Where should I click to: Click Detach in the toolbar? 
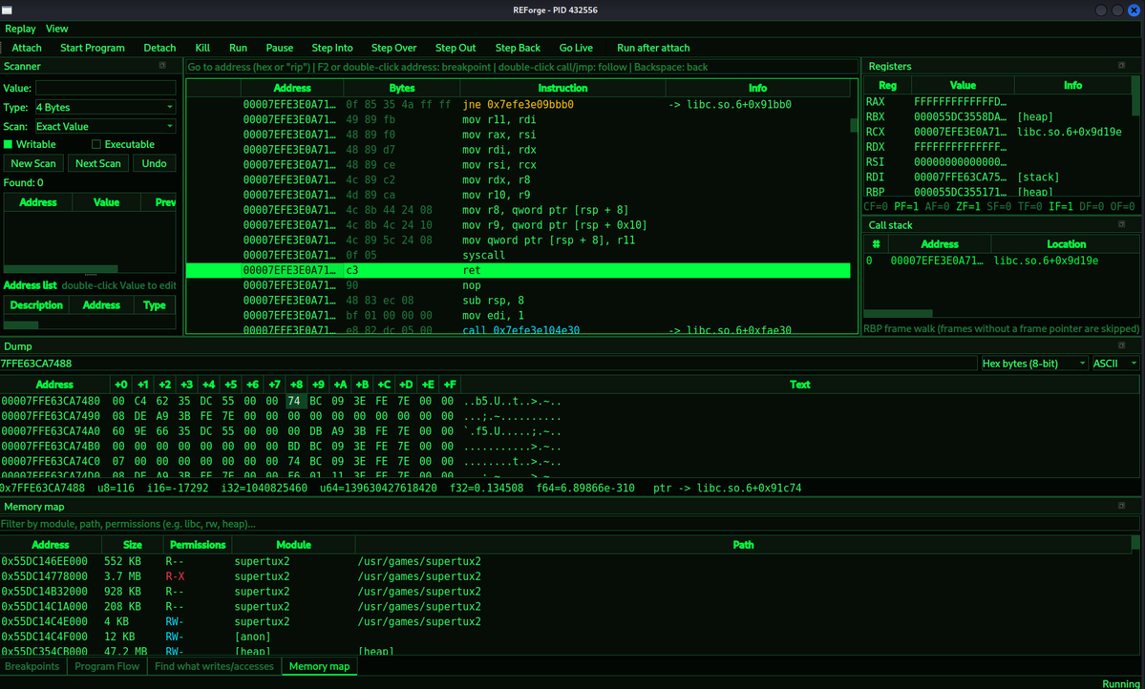pos(159,48)
